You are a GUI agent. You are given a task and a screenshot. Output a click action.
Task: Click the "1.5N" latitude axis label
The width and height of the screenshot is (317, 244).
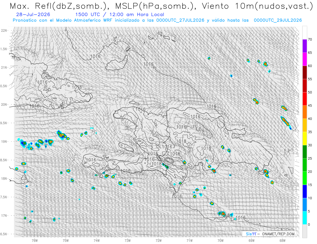click(x=4, y=49)
